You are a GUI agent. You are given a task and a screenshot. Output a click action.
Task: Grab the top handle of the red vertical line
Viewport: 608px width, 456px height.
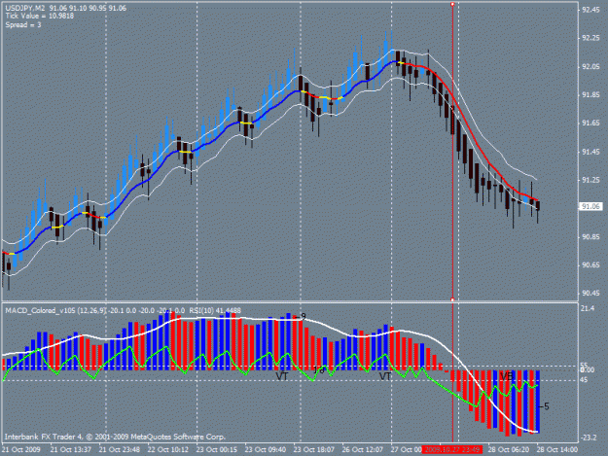click(x=452, y=4)
